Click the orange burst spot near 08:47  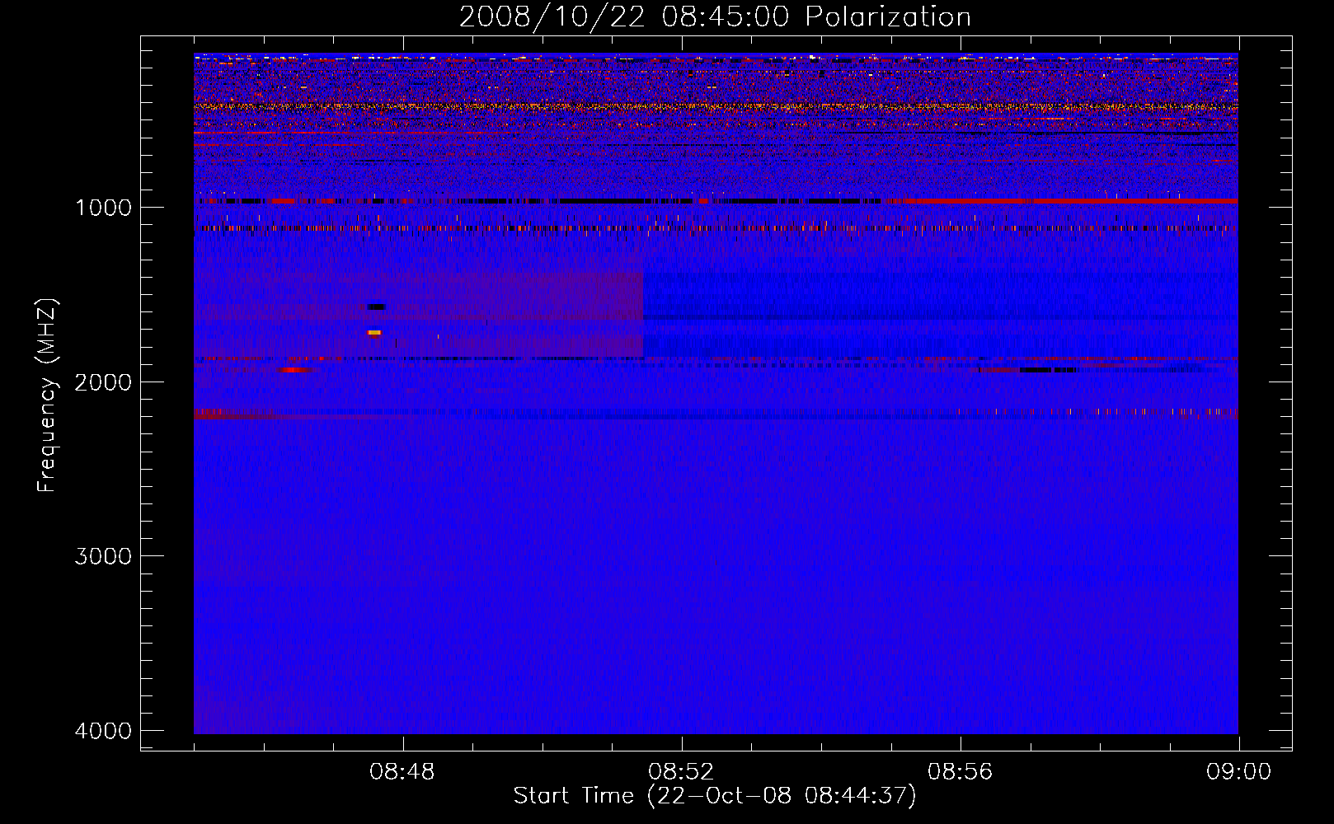tap(374, 333)
